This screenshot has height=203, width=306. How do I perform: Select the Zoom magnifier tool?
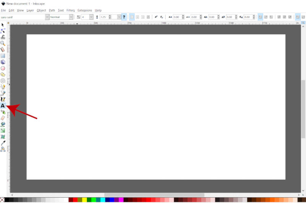point(3,43)
